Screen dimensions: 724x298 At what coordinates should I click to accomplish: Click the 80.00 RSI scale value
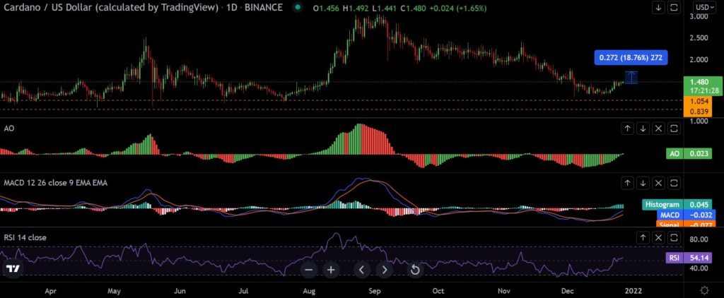click(x=699, y=239)
